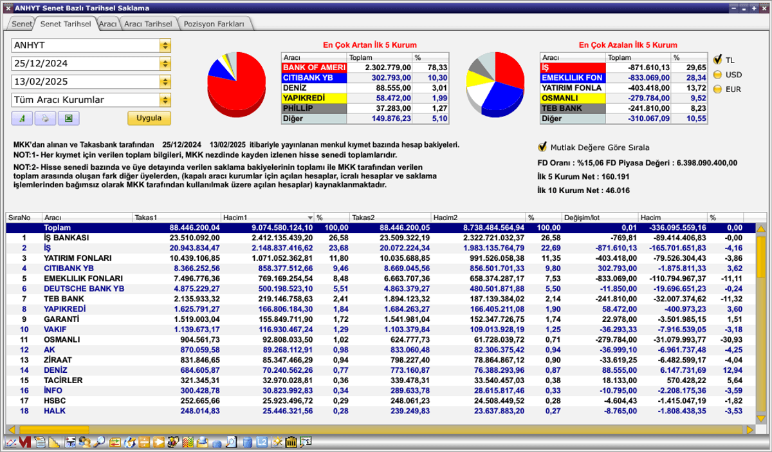
Task: Click the red M icon in bottom toolbar
Action: (25, 442)
